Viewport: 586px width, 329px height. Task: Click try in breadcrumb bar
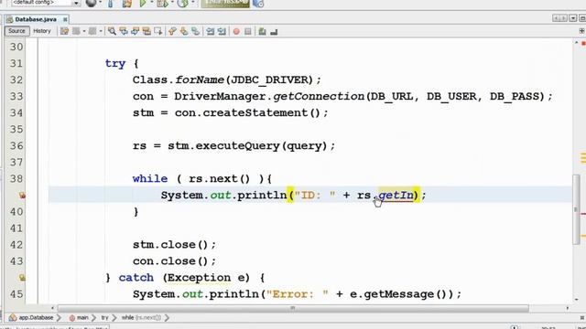tap(104, 317)
